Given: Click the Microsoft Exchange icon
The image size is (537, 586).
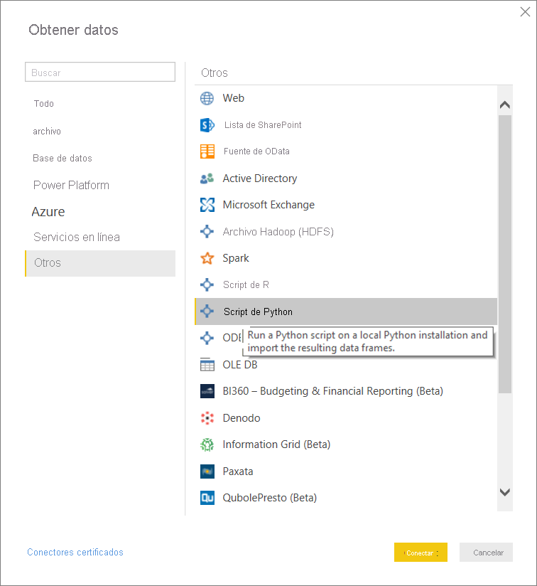Looking at the screenshot, I should click(x=207, y=205).
